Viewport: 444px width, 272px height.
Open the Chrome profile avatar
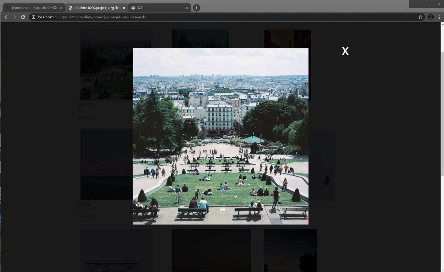431,17
